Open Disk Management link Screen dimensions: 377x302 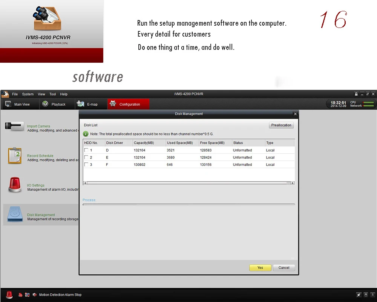(x=41, y=215)
